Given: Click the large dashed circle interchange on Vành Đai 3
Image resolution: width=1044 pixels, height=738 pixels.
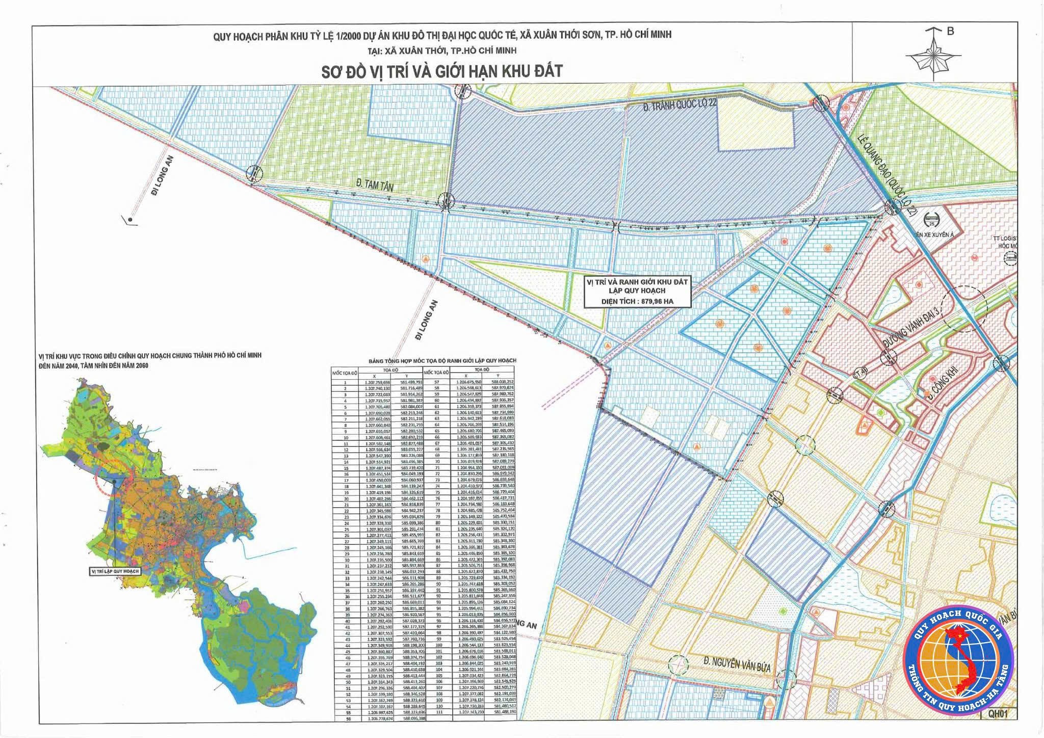Looking at the screenshot, I should (x=965, y=308).
